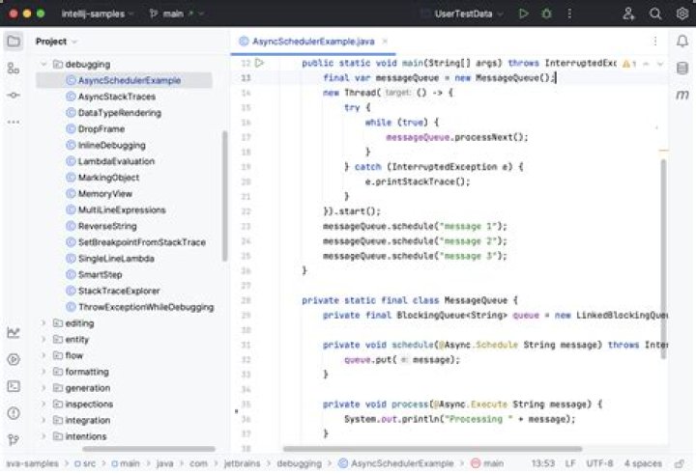Click run gutter icon beside main method
The image size is (696, 474).
pyautogui.click(x=260, y=63)
